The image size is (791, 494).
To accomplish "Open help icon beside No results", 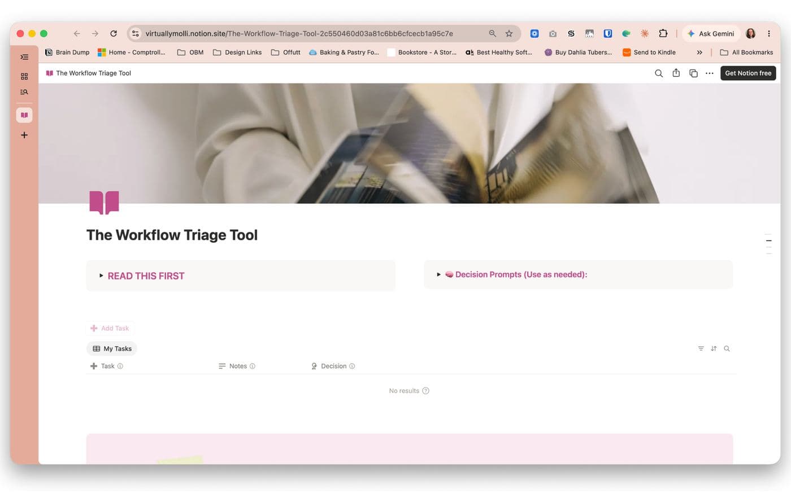I will click(426, 391).
